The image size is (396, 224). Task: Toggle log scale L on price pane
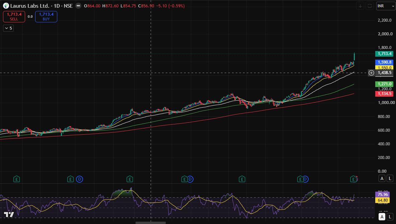pos(390,178)
